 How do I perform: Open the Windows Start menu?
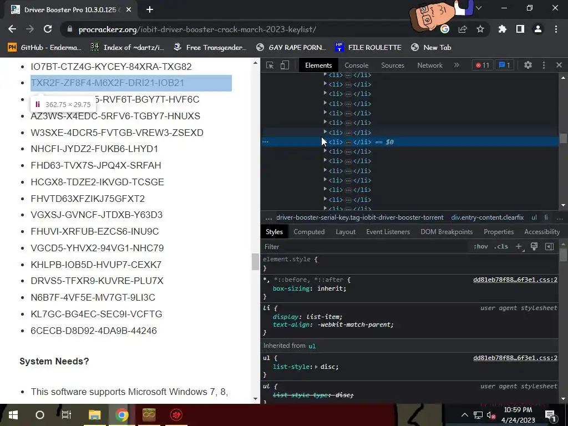click(13, 415)
